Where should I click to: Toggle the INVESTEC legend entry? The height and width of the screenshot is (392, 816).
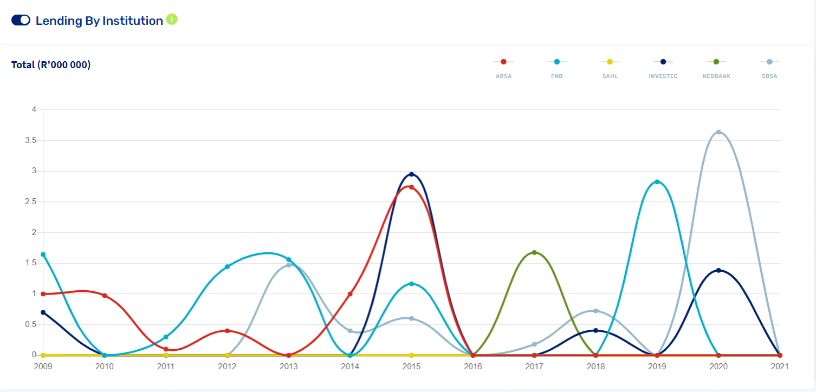pyautogui.click(x=663, y=62)
